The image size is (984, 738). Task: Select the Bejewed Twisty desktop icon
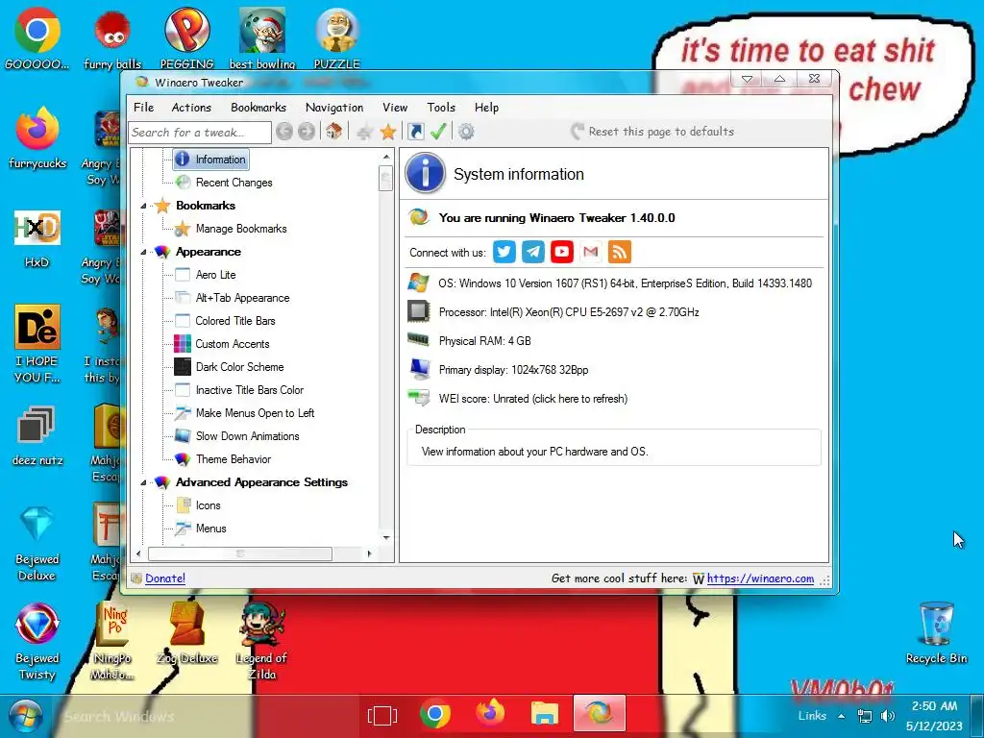[37, 641]
